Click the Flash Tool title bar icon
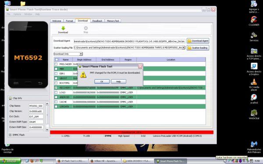 coord(7,9)
